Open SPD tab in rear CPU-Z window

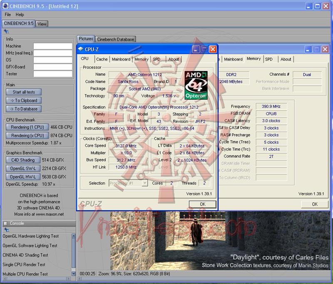(x=269, y=59)
